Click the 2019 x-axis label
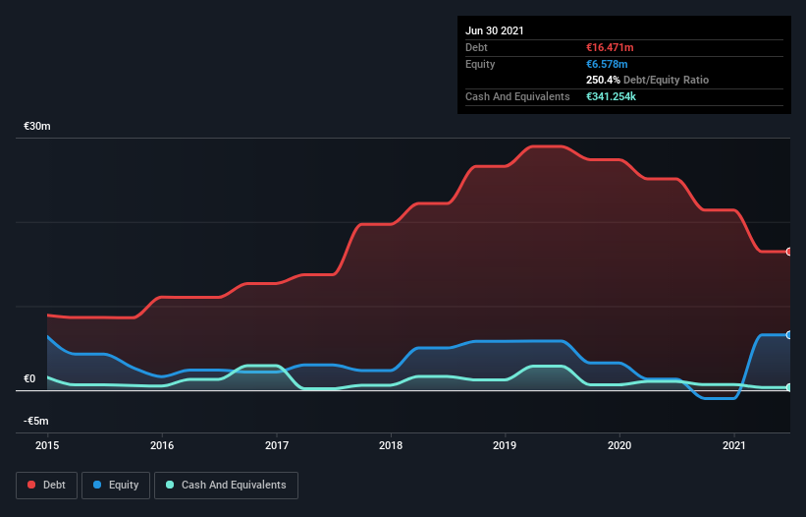The image size is (806, 517). (505, 445)
